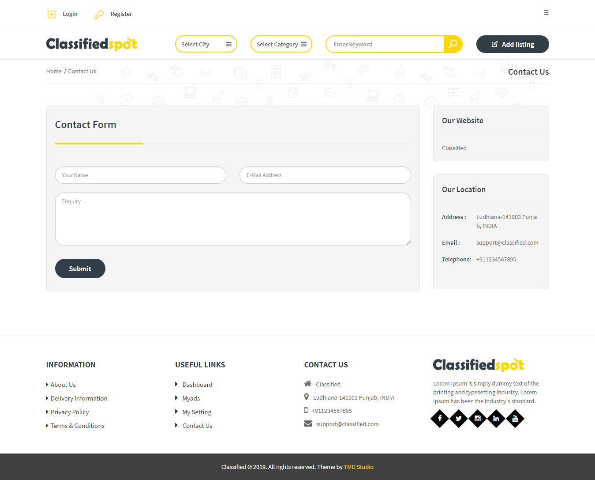Screen dimensions: 595x480
Task: Open the Privacy Policy link
Action: [69, 412]
